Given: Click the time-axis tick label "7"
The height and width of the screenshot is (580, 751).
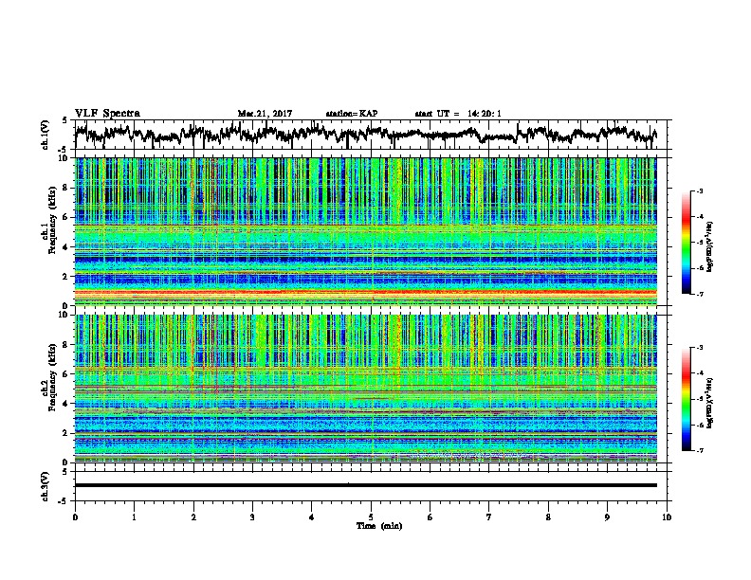Looking at the screenshot, I should [x=489, y=517].
